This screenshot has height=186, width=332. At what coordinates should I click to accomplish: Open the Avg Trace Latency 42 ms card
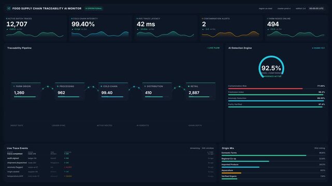[x=165, y=28]
